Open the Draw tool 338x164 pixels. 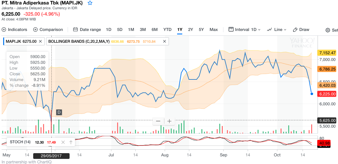click(301, 30)
